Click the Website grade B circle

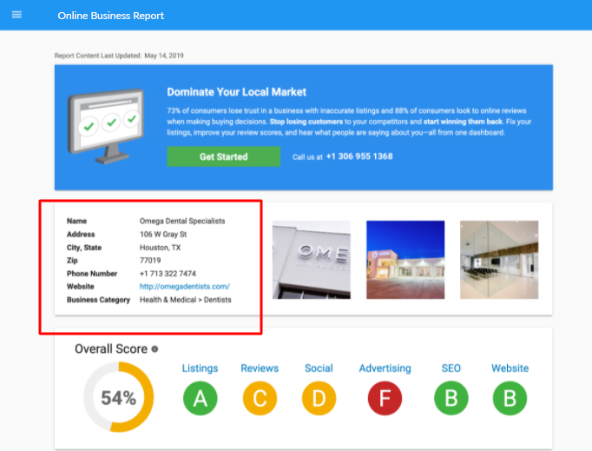tap(510, 398)
